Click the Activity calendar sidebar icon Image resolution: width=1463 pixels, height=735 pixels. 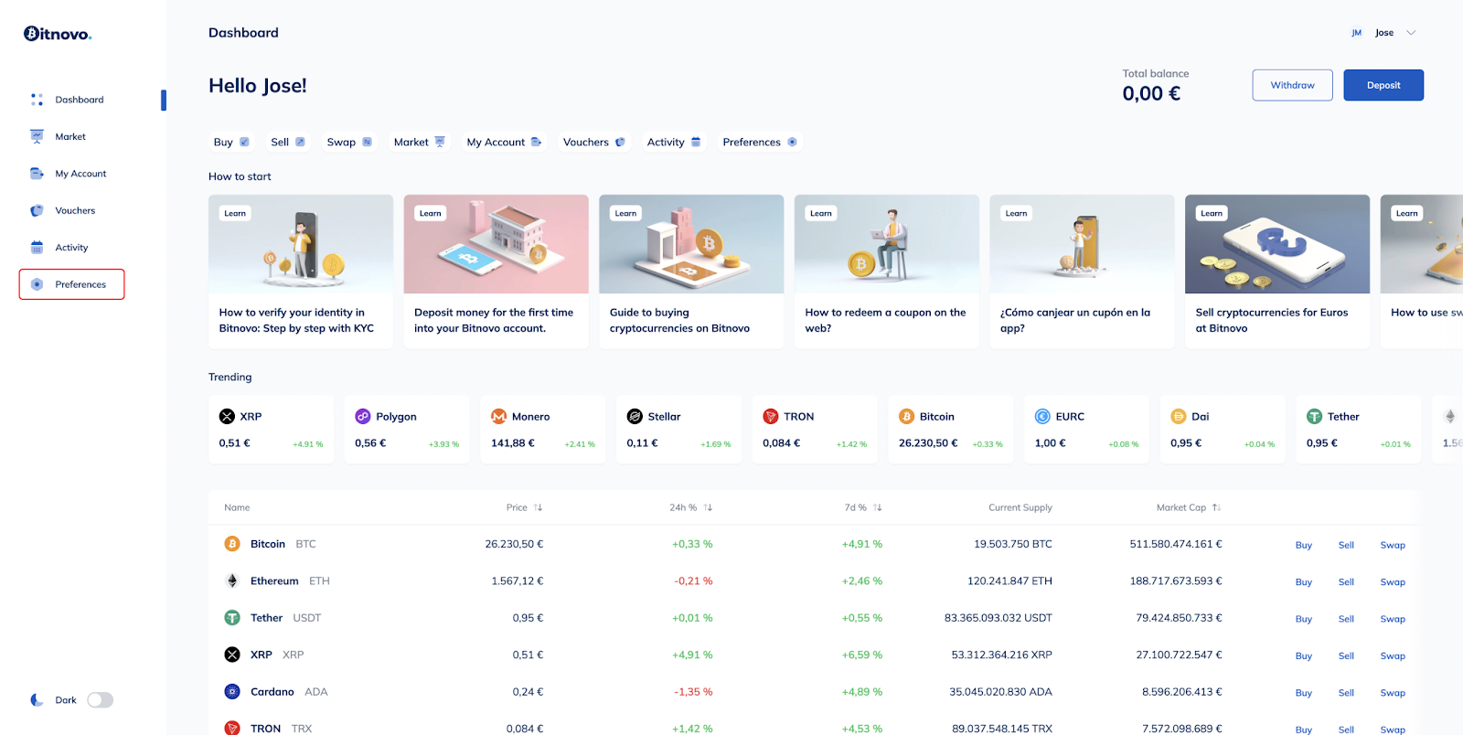[37, 248]
